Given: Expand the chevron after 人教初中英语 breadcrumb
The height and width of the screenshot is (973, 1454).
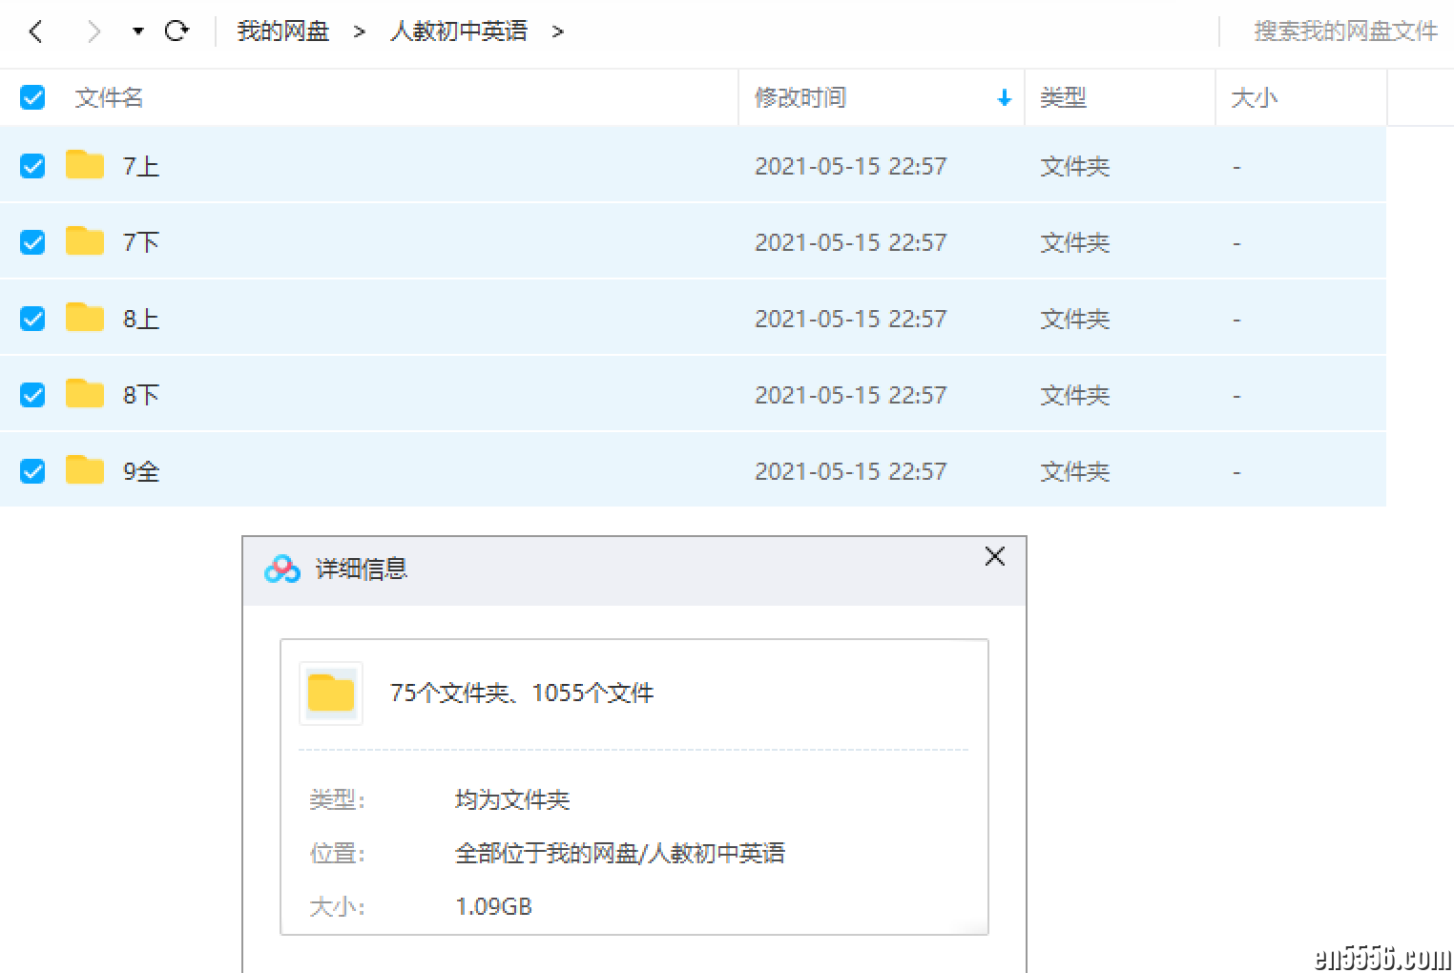Looking at the screenshot, I should (558, 32).
